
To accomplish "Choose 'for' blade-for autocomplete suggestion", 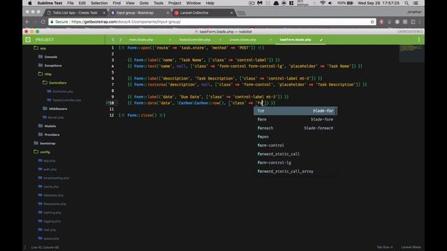I will coord(295,111).
